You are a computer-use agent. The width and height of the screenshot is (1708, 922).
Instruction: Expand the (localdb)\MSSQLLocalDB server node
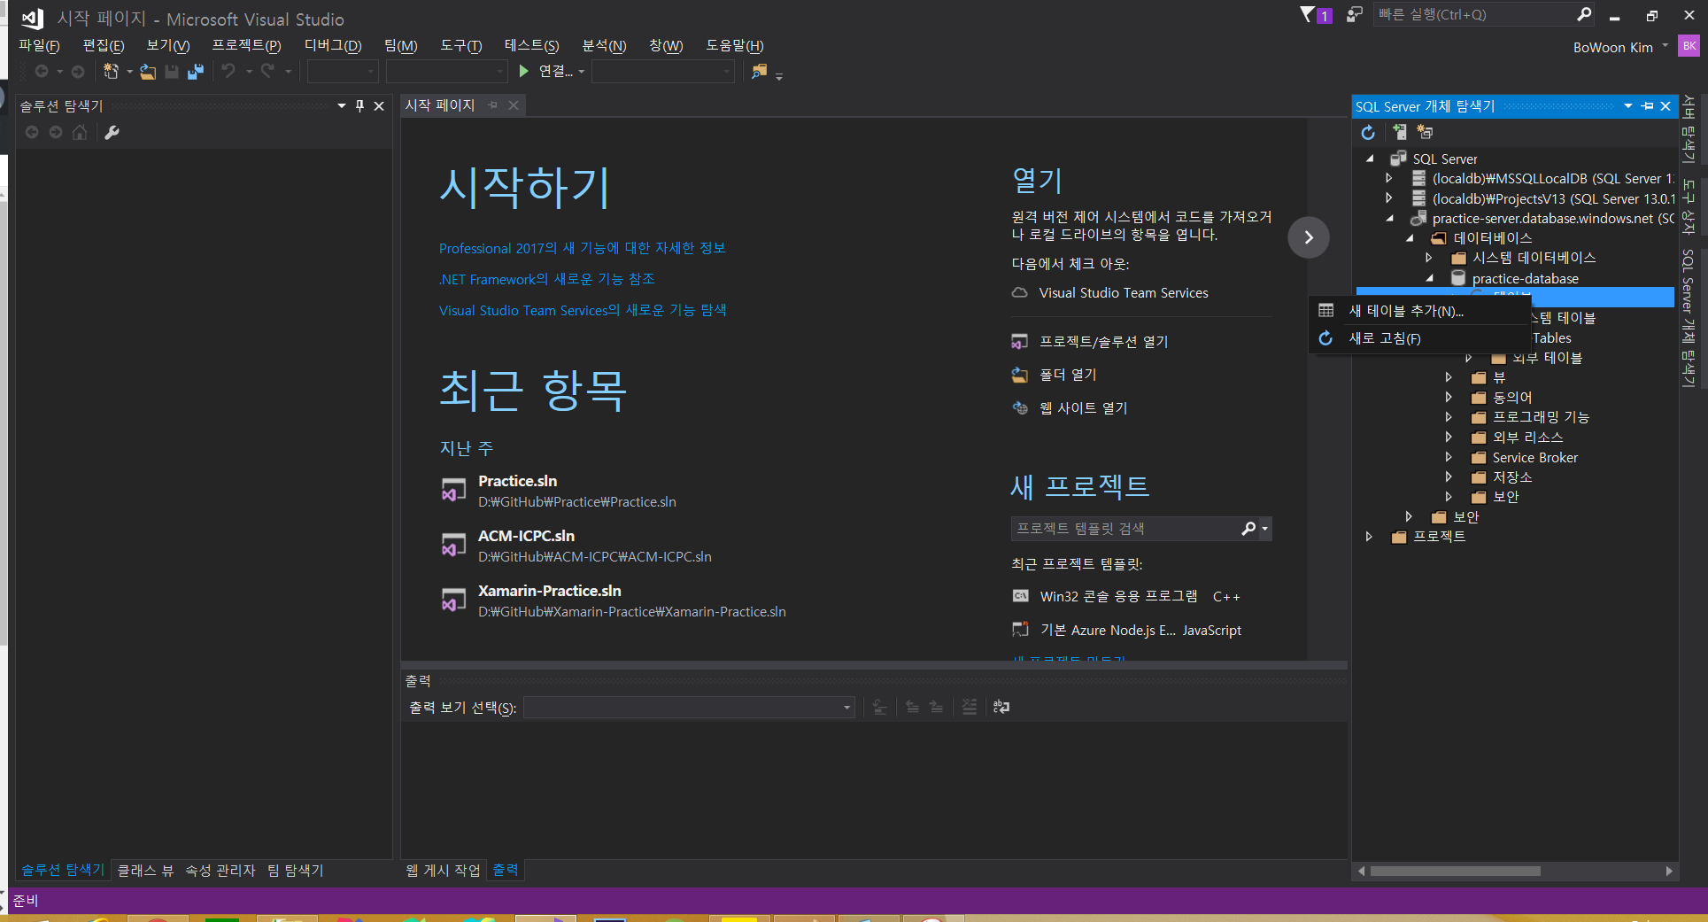(1389, 178)
